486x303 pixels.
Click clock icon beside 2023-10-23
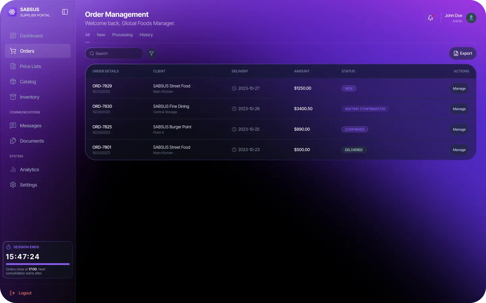click(x=234, y=150)
